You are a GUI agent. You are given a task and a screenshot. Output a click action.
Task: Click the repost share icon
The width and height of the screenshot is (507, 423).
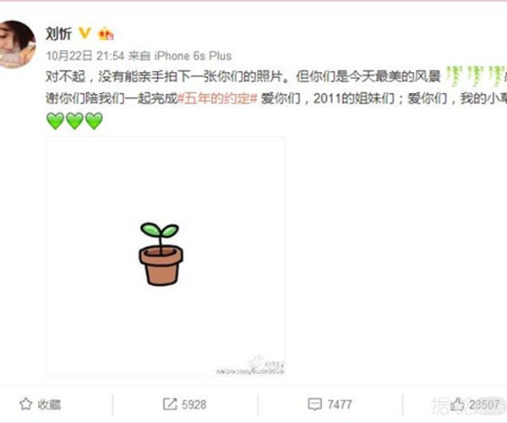pos(170,404)
